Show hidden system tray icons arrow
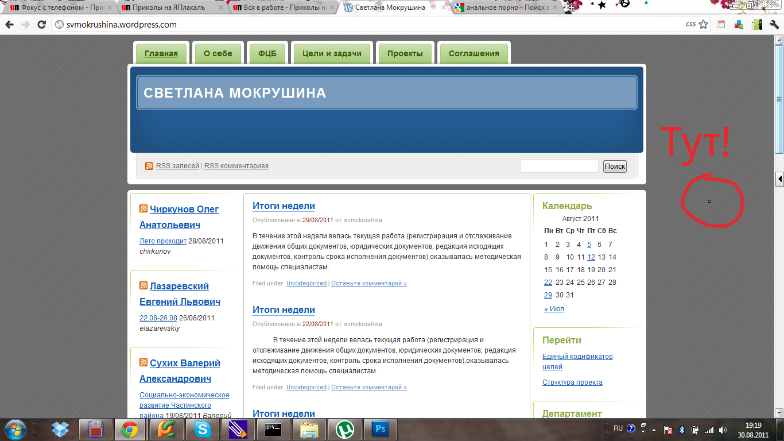 (643, 429)
